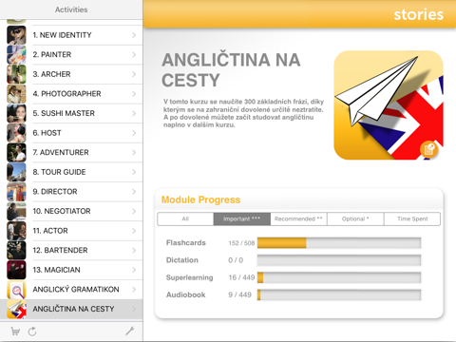Click the Audiobook progress bar
Viewport: 456px width, 342px height.
tap(339, 294)
